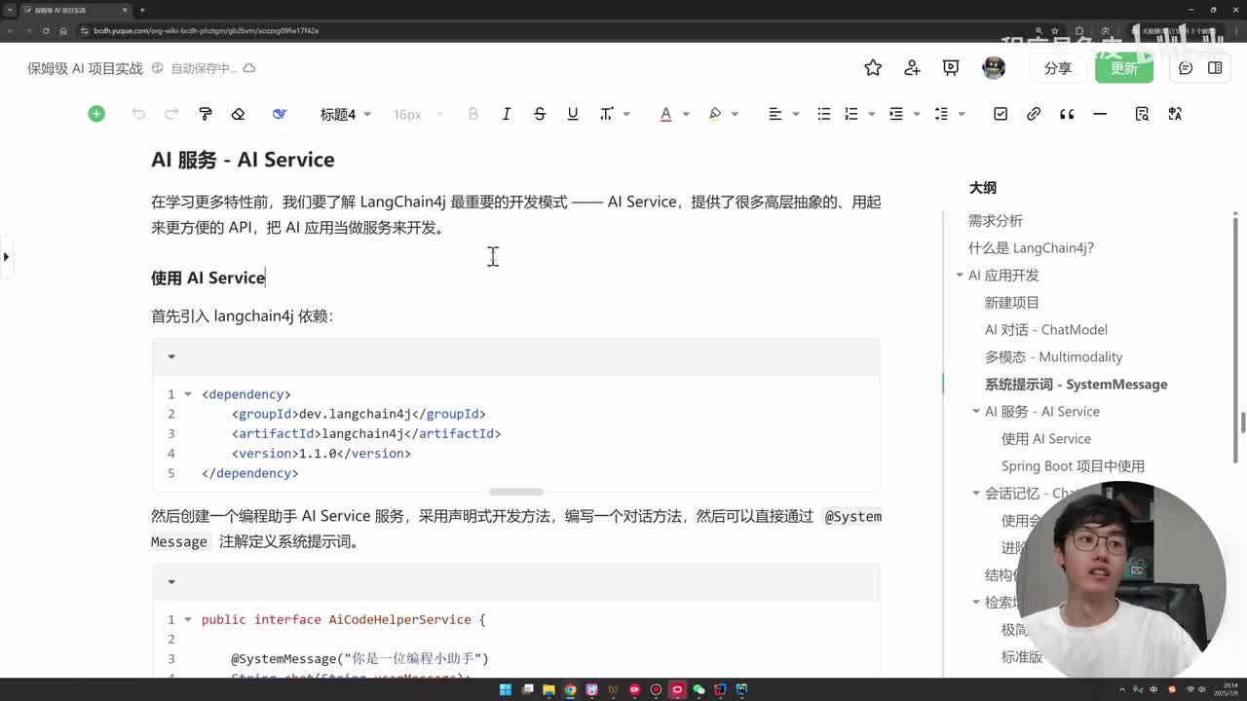Screen dimensions: 1247x701
Task: Expand the left sidebar arrow
Action: pyautogui.click(x=6, y=257)
